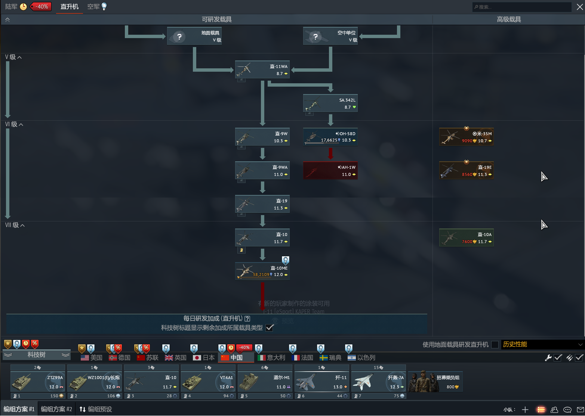This screenshot has height=416, width=585.
Task: Click the right double chevron on 科技树 bar
Action: (x=66, y=355)
